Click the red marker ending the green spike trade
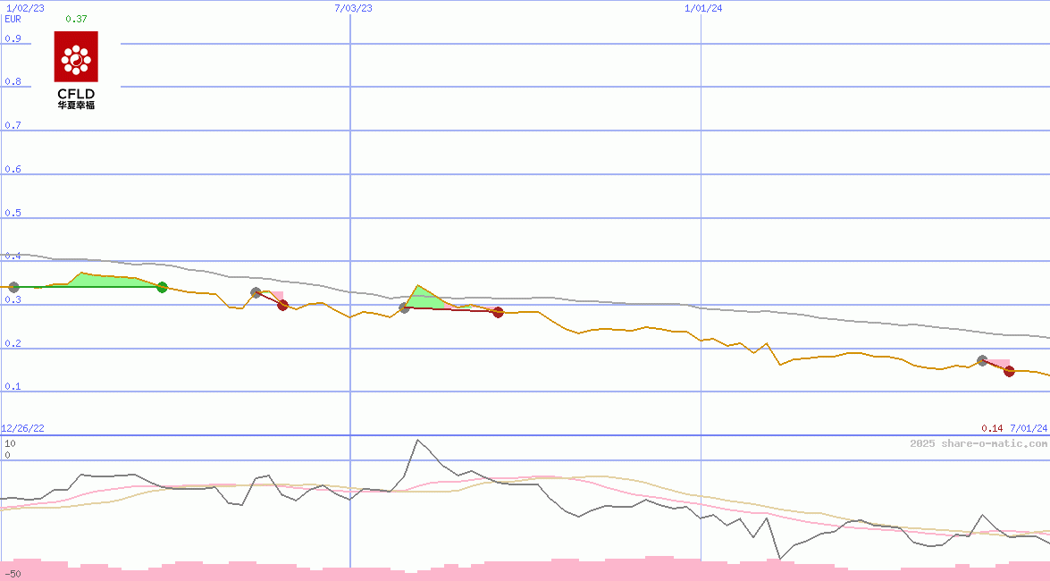1050x581 pixels. coord(498,312)
